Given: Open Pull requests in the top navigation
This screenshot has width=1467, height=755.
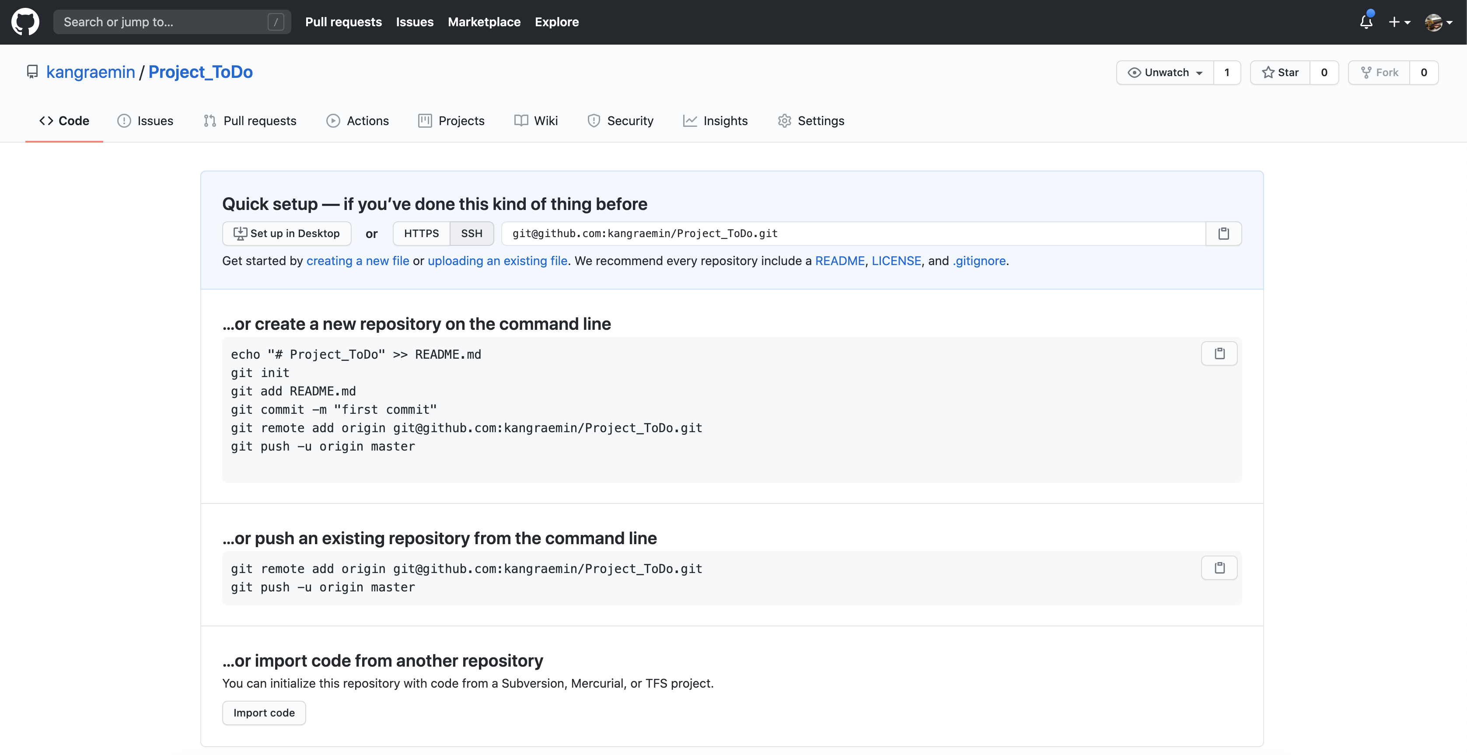Looking at the screenshot, I should 343,21.
